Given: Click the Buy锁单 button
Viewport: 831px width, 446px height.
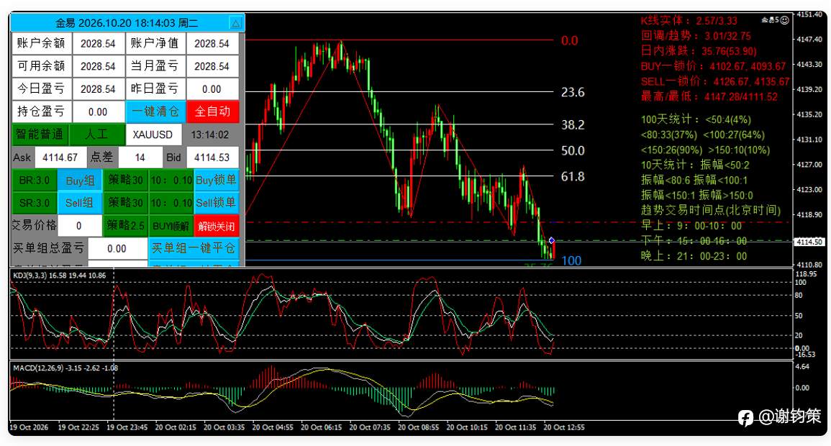Looking at the screenshot, I should point(217,180).
